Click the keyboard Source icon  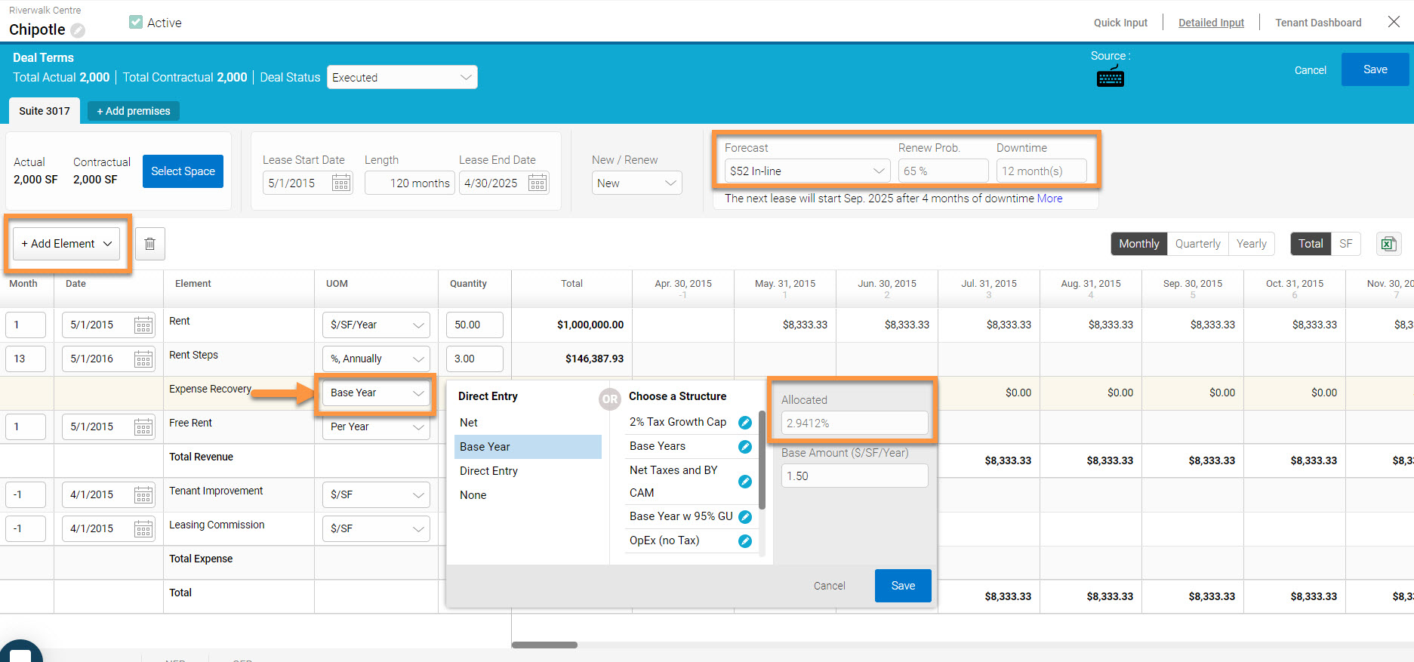1110,77
